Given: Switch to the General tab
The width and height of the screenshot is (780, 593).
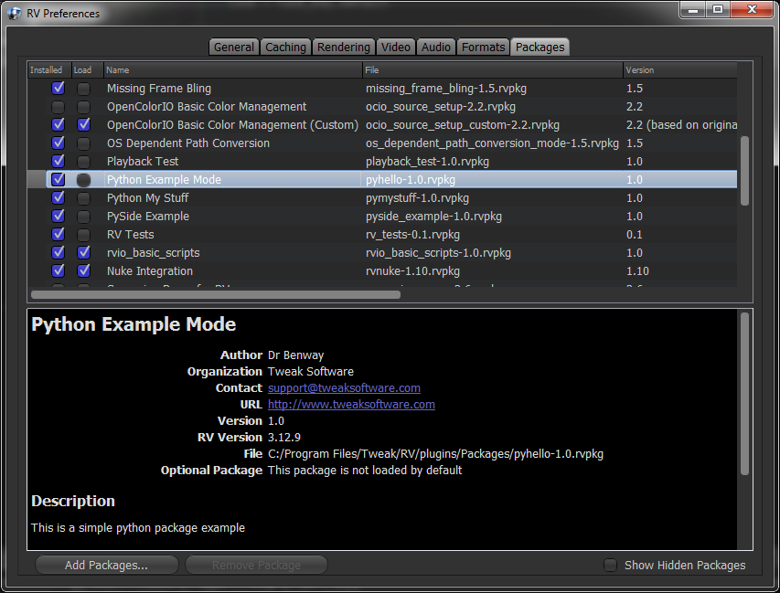Looking at the screenshot, I should point(234,48).
